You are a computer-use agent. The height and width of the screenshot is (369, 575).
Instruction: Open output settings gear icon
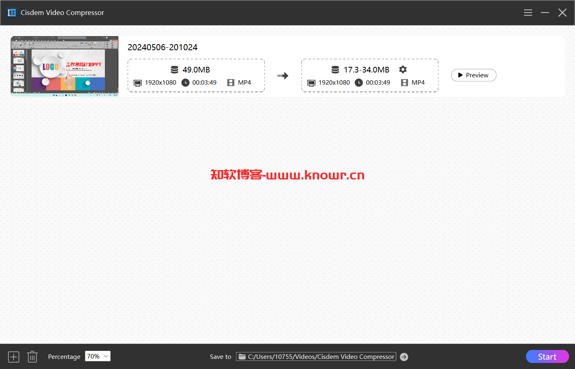[403, 69]
